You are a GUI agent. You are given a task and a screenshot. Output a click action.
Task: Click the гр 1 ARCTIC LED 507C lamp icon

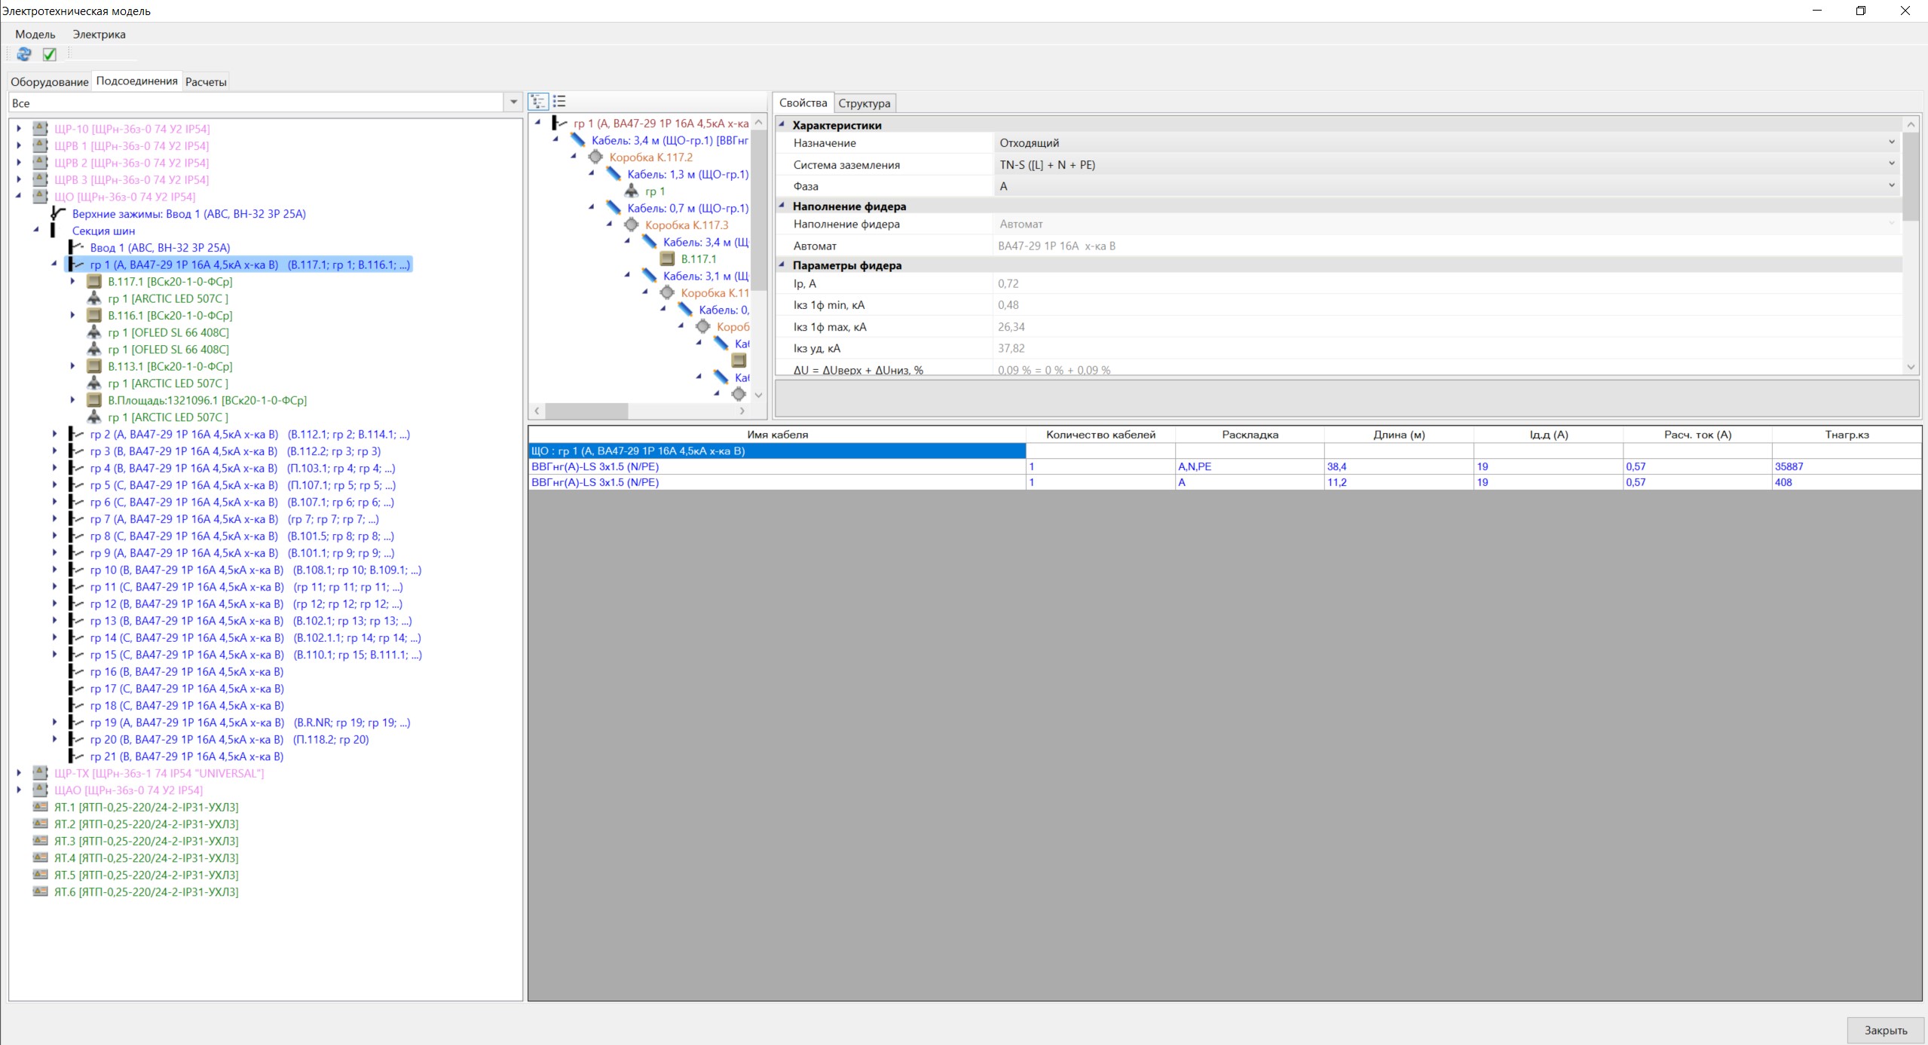[94, 298]
